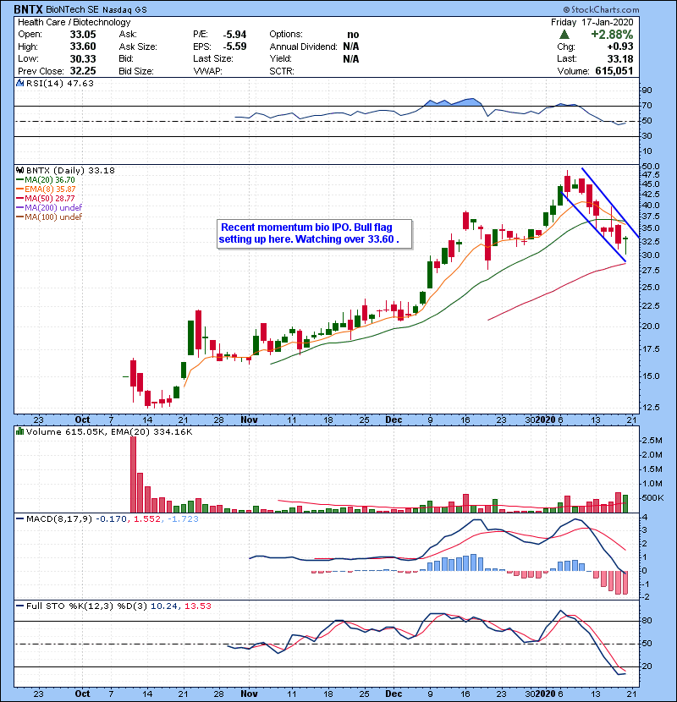Screen dimensions: 677x702
Task: Click the volume bars icon
Action: (19, 431)
